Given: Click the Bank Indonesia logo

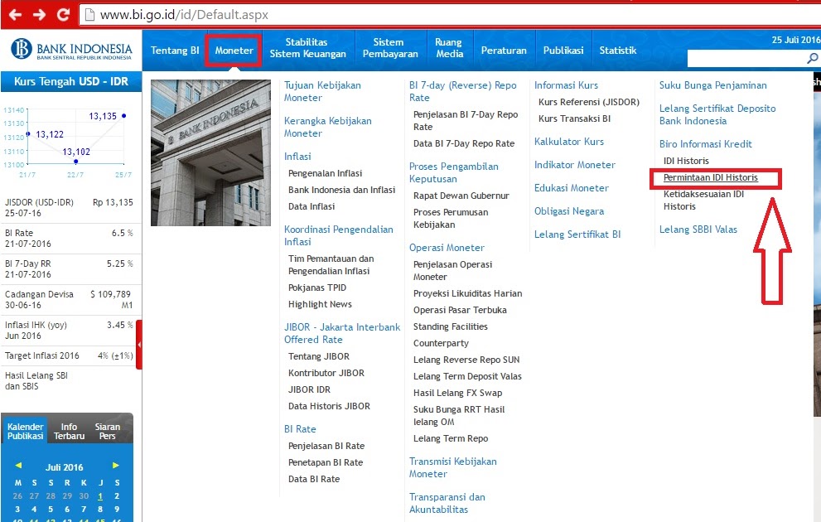Looking at the screenshot, I should coord(71,49).
